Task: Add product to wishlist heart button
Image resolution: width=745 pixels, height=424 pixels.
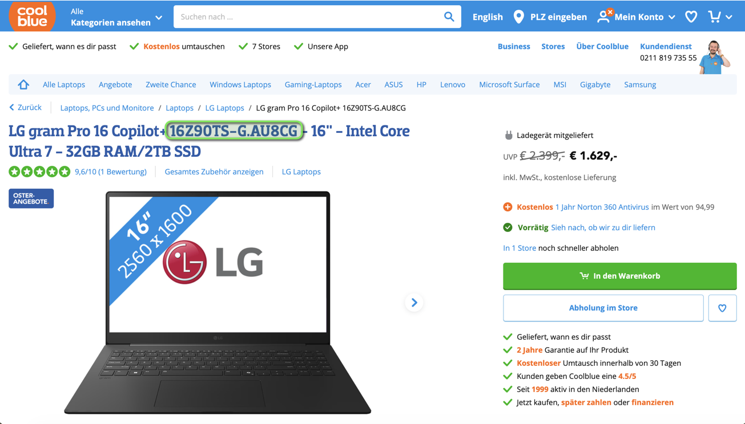Action: 722,308
